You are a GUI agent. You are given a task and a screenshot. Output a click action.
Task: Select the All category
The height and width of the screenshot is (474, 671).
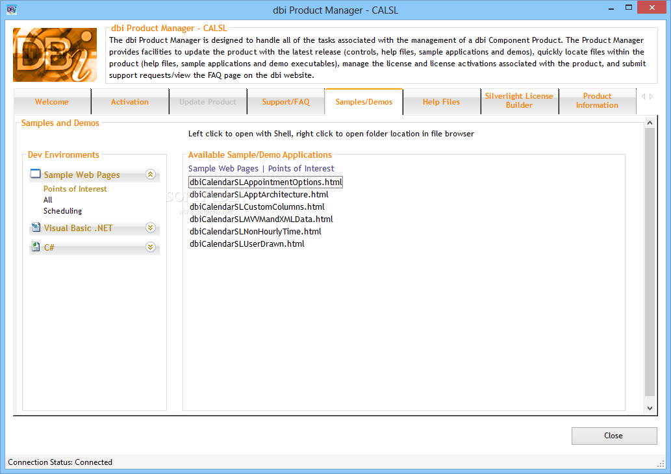(48, 200)
